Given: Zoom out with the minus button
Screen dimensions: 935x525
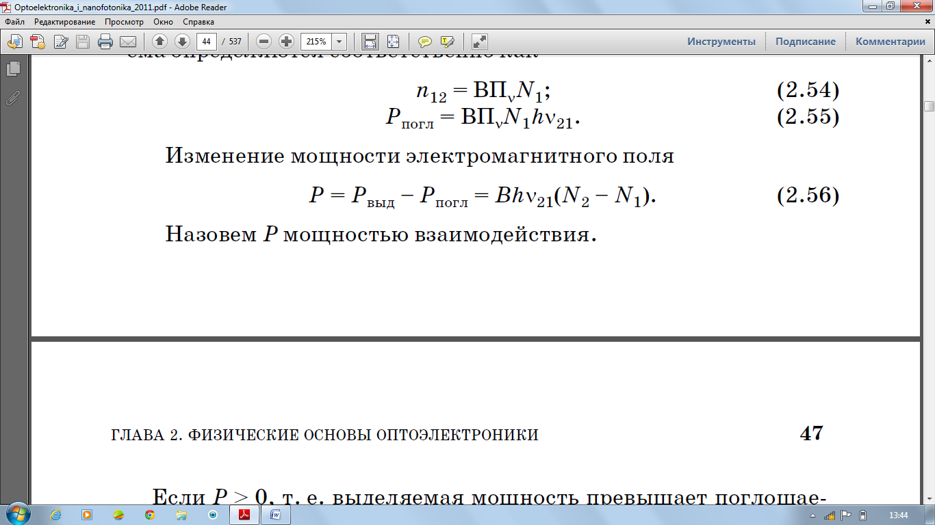Looking at the screenshot, I should [x=264, y=41].
